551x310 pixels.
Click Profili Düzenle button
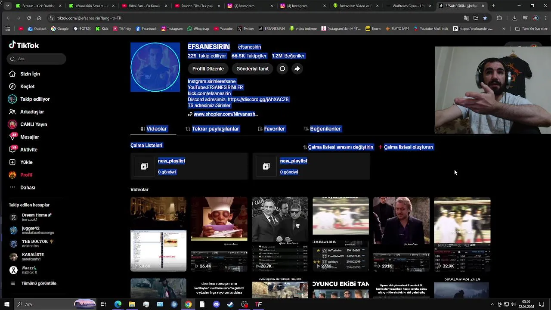point(208,69)
